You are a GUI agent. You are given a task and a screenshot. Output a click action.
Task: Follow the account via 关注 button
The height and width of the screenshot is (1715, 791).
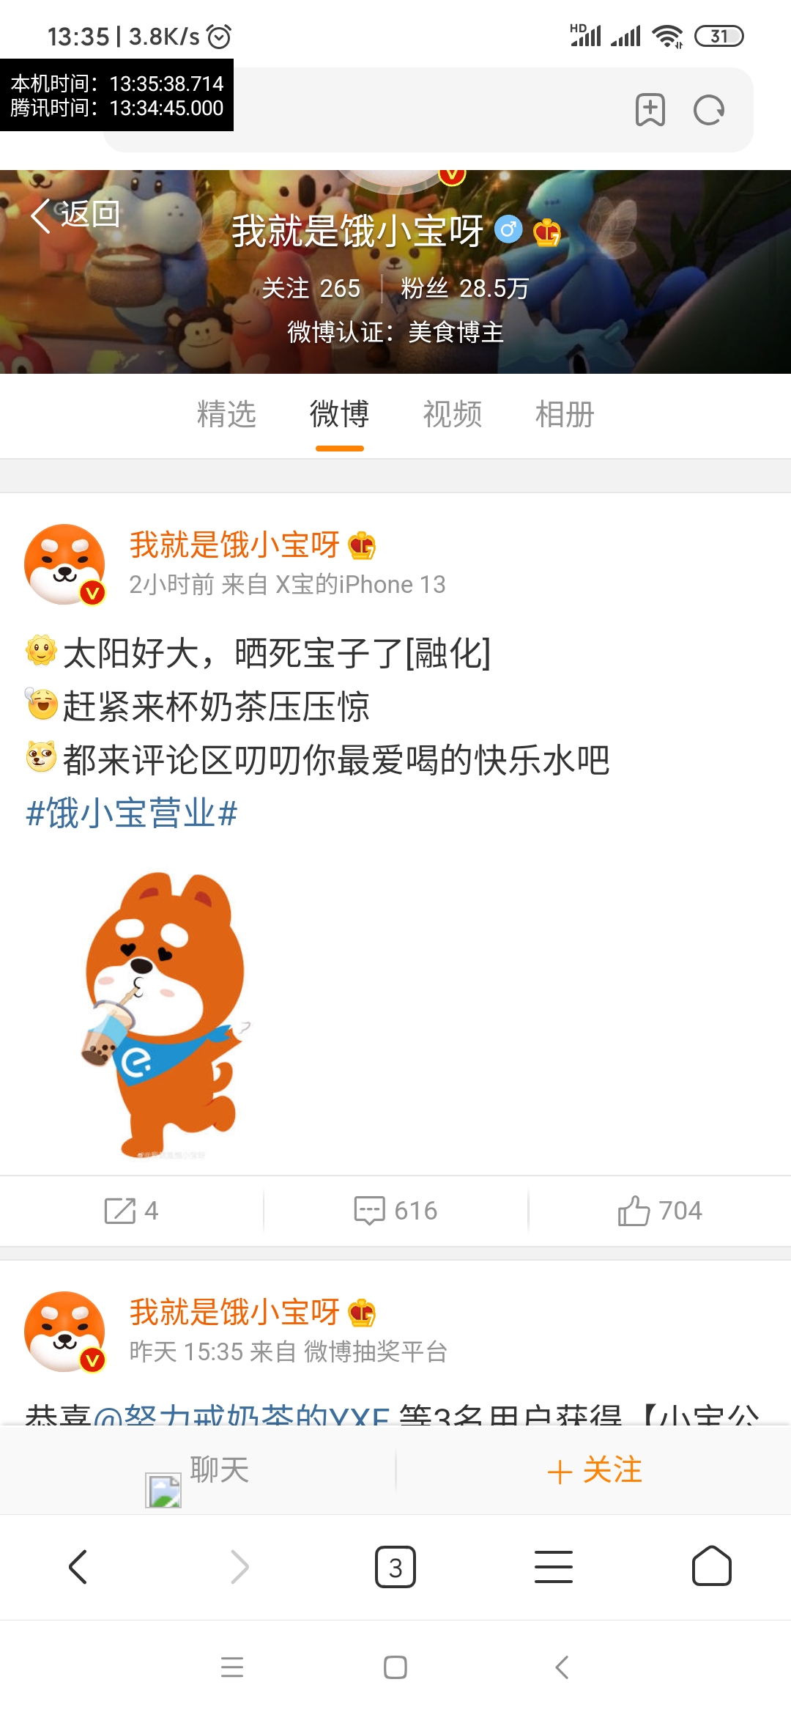click(x=594, y=1470)
